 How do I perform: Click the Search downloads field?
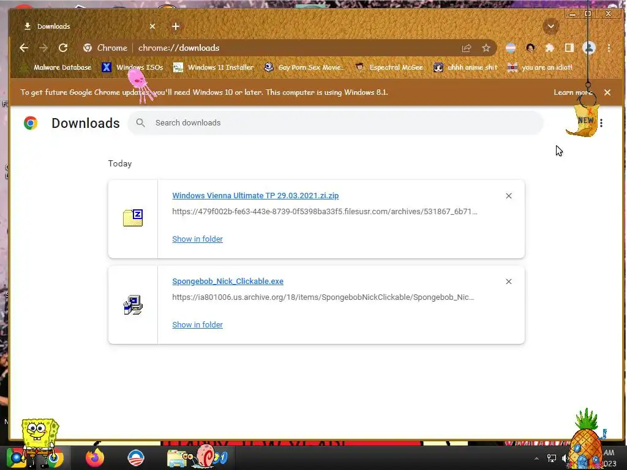pos(336,122)
